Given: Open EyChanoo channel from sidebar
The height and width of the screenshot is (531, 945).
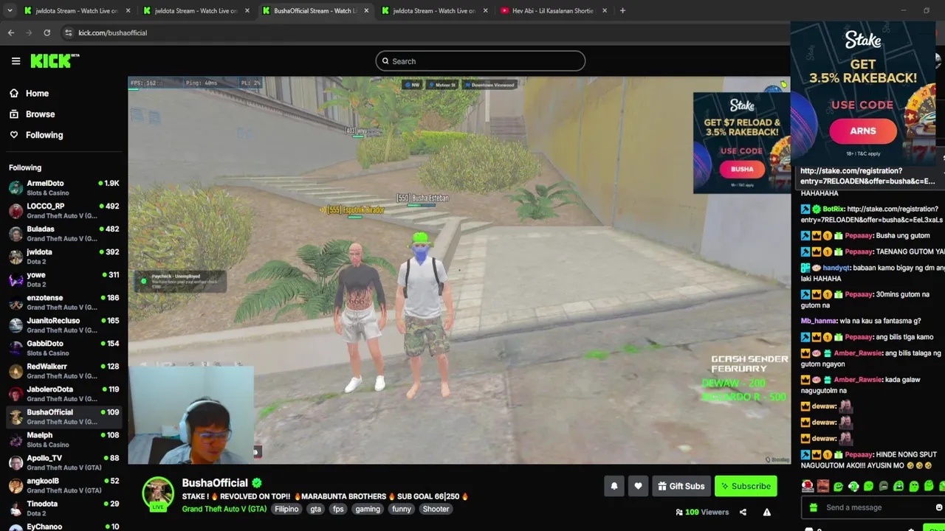Looking at the screenshot, I should [x=63, y=527].
